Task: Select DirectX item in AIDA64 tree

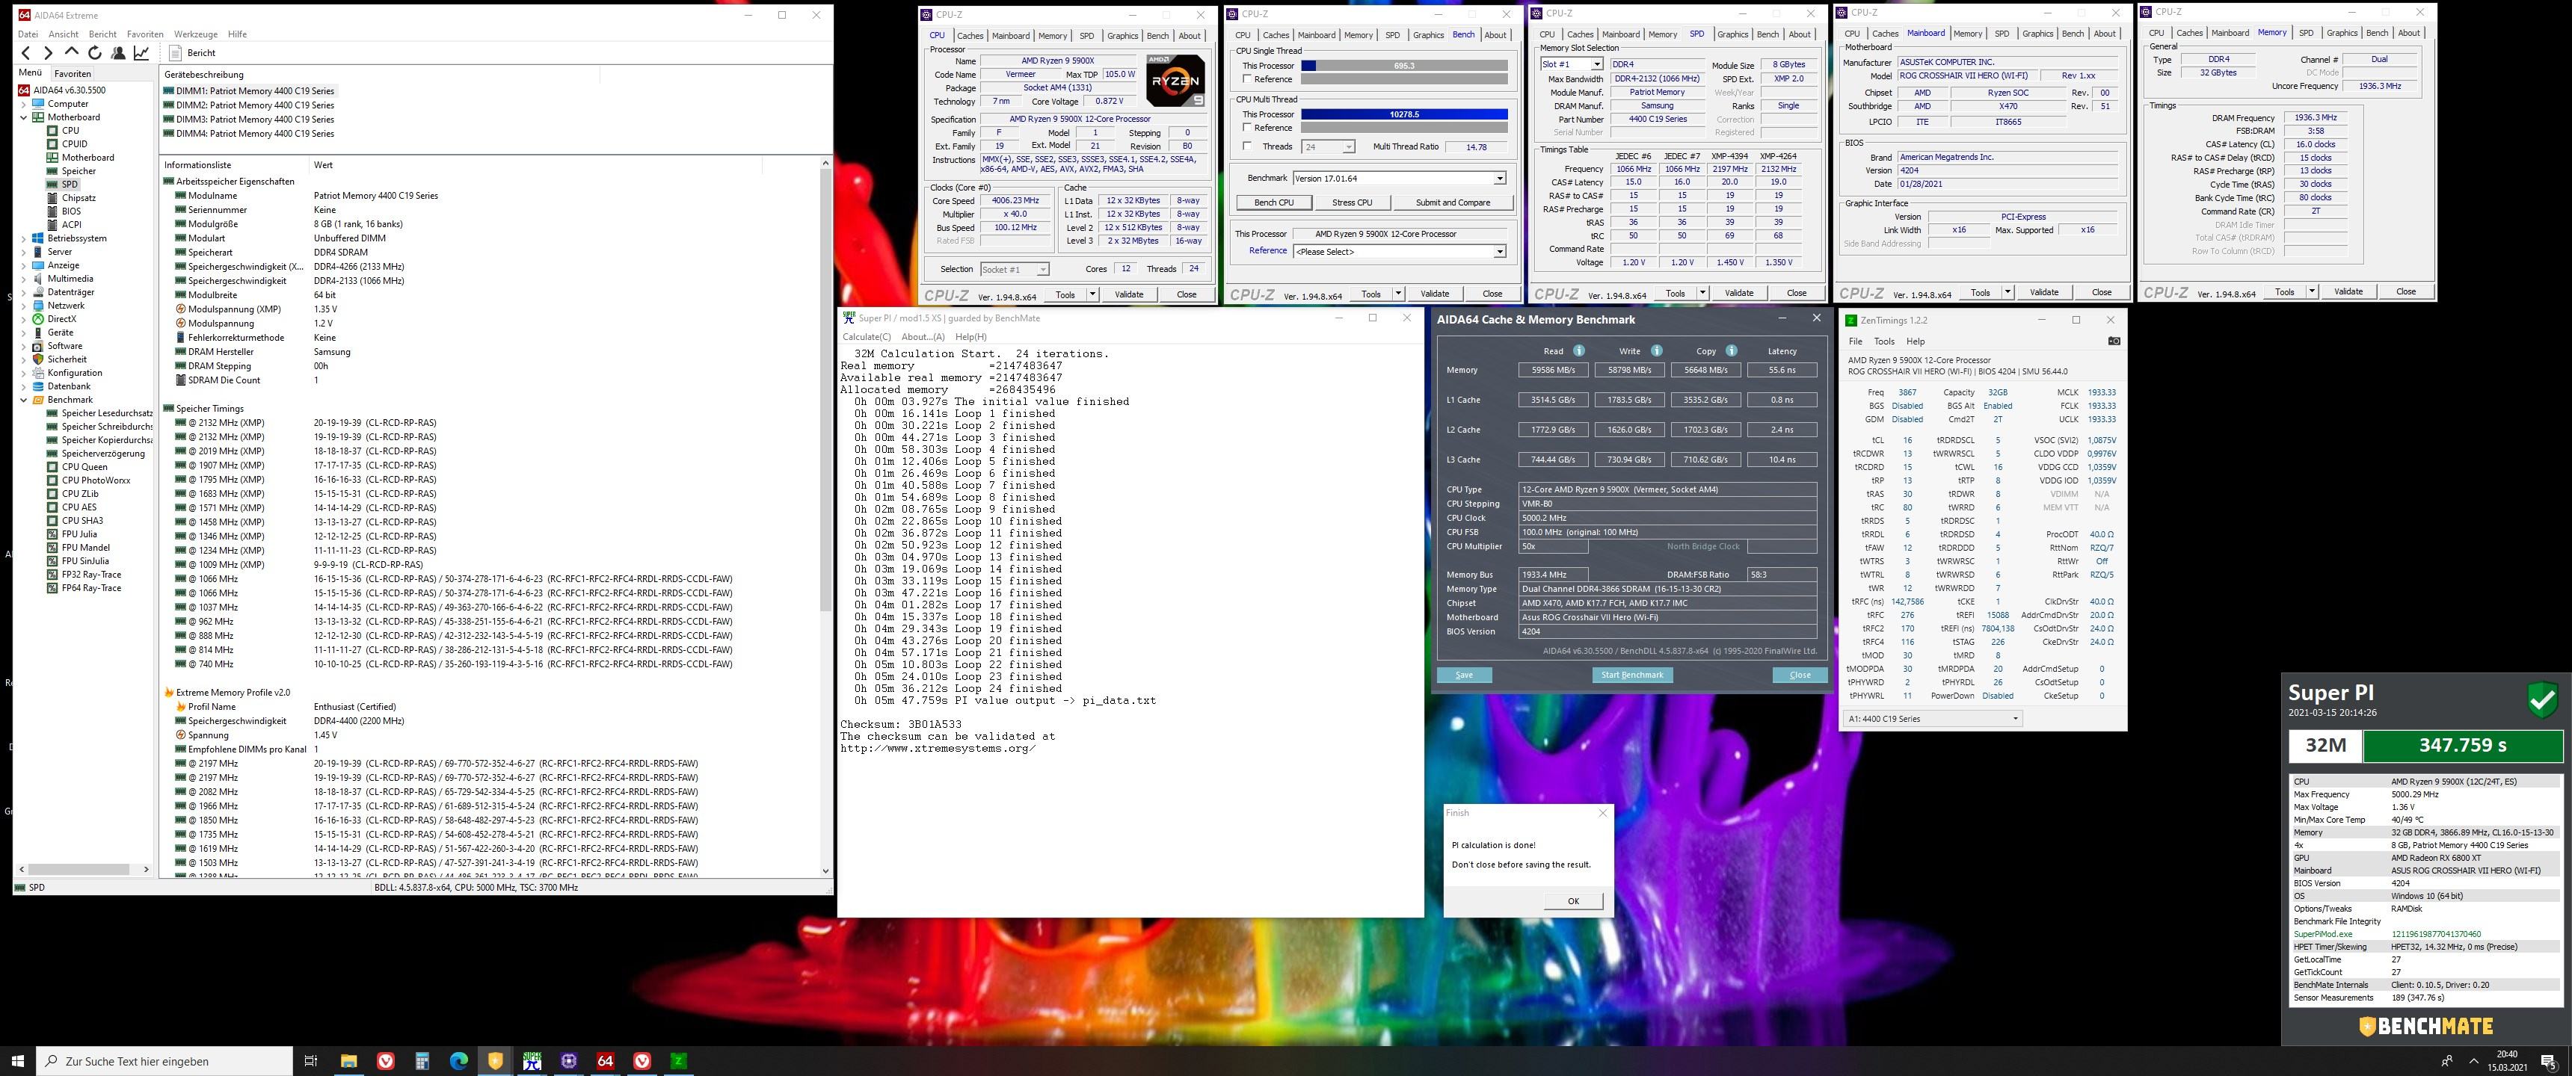Action: [x=62, y=319]
